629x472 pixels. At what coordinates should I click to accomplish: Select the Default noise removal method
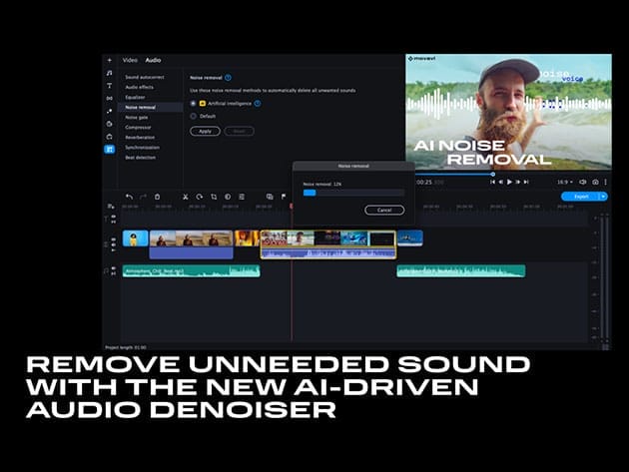point(193,116)
